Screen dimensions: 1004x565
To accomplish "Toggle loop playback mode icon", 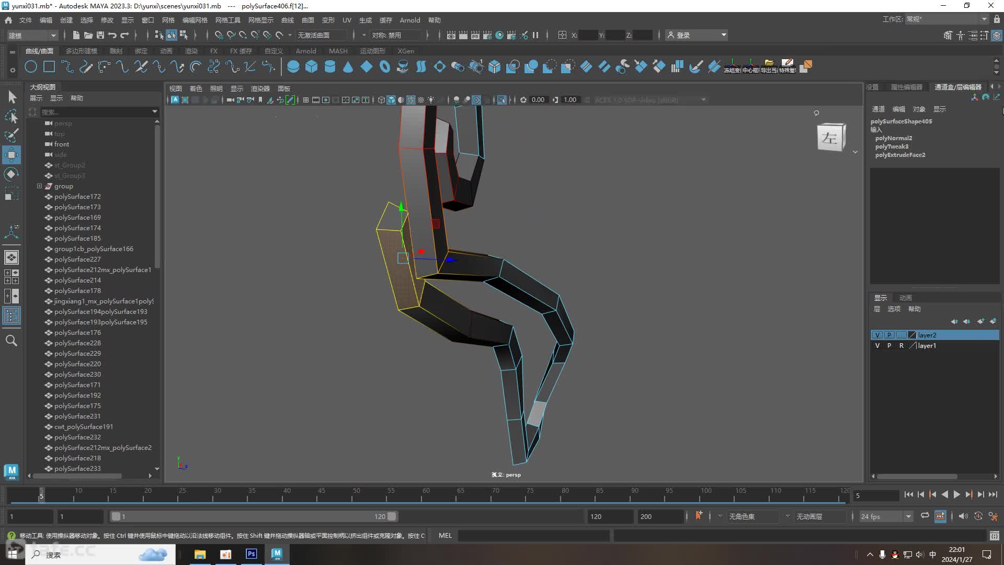I will click(925, 516).
